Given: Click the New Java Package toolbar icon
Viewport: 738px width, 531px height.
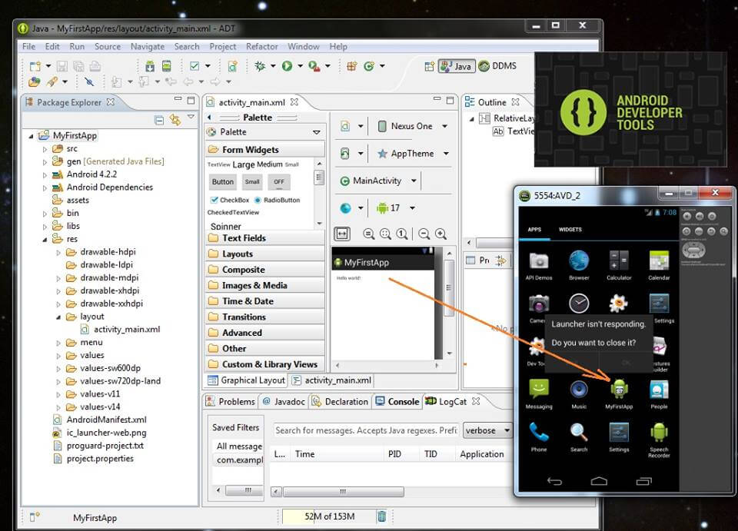Looking at the screenshot, I should click(351, 66).
